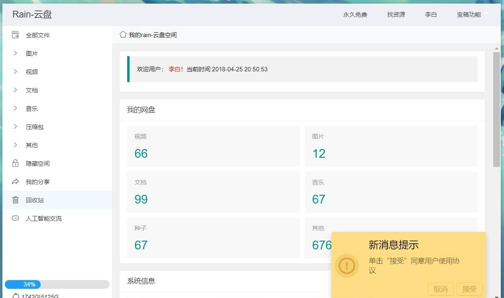Open the 宝箱功能 dropdown menu
The width and height of the screenshot is (504, 298).
click(469, 14)
